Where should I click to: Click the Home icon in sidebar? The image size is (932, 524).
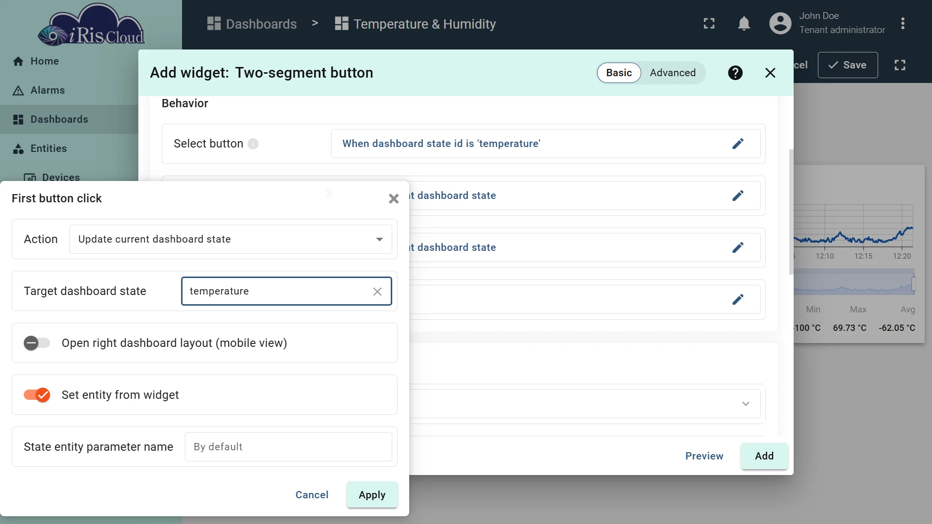pos(18,61)
